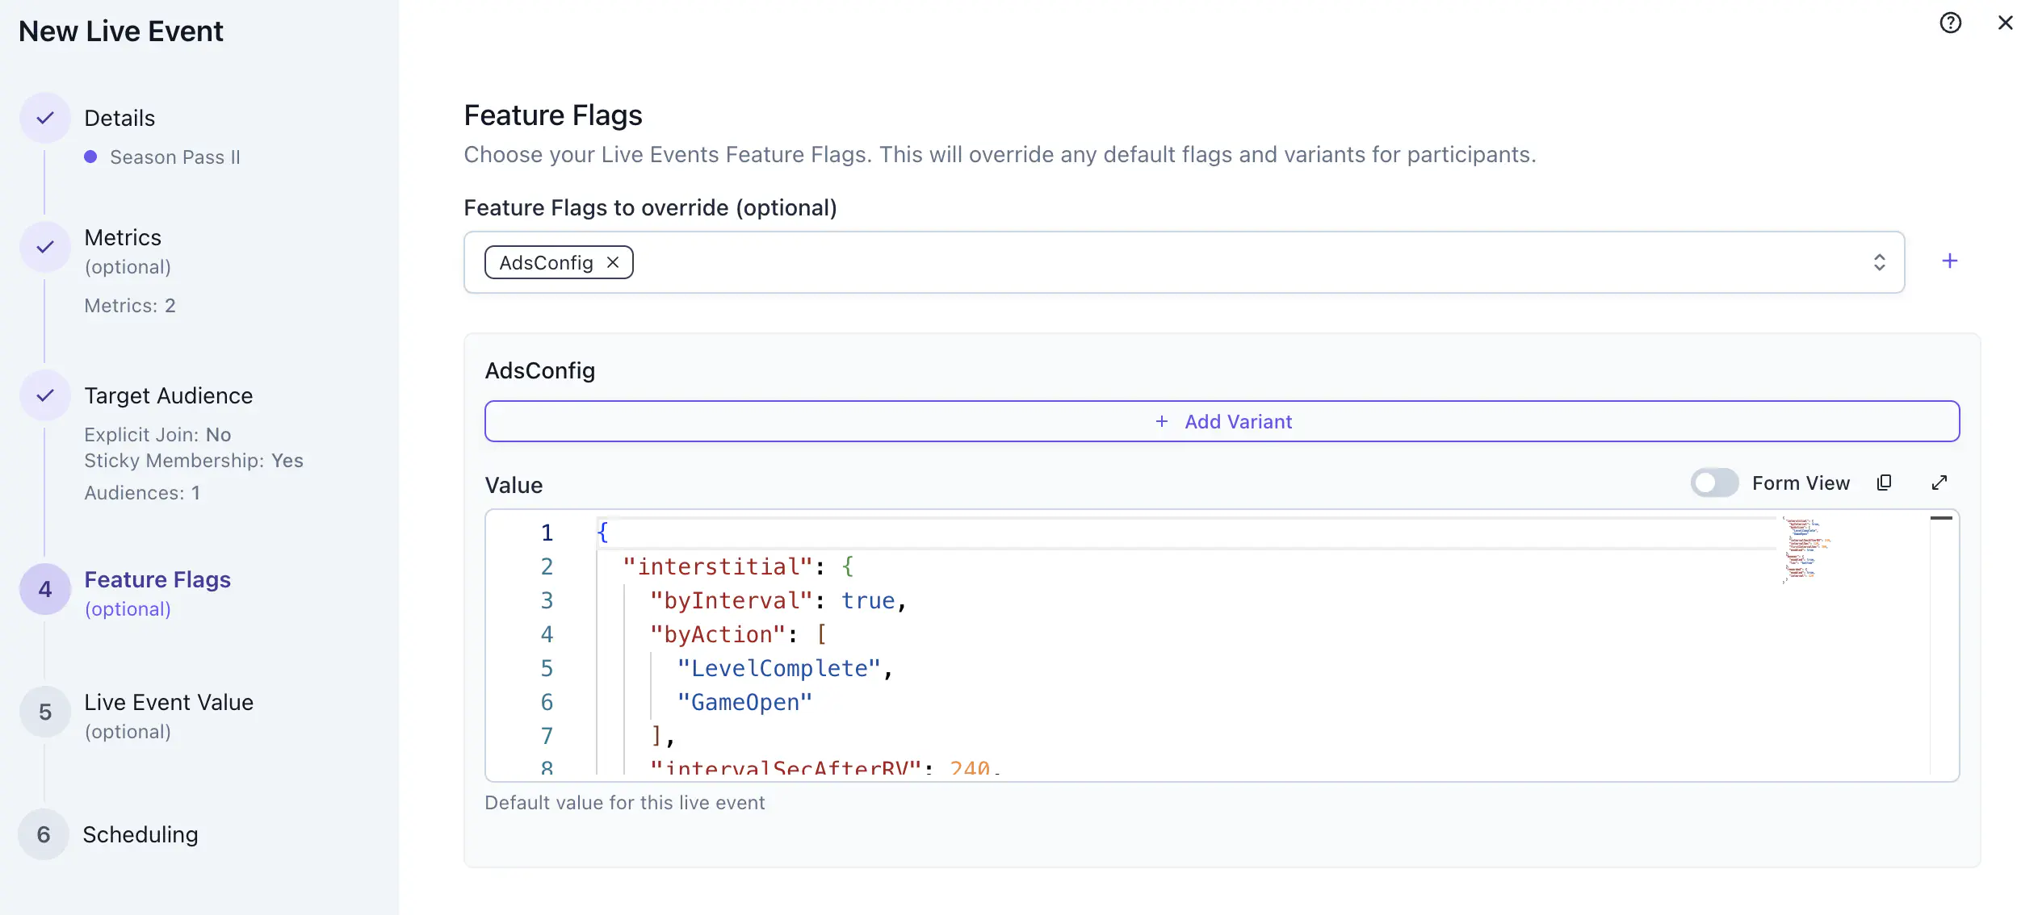Navigate to the Scheduling step
This screenshot has width=2017, height=915.
pyautogui.click(x=140, y=834)
